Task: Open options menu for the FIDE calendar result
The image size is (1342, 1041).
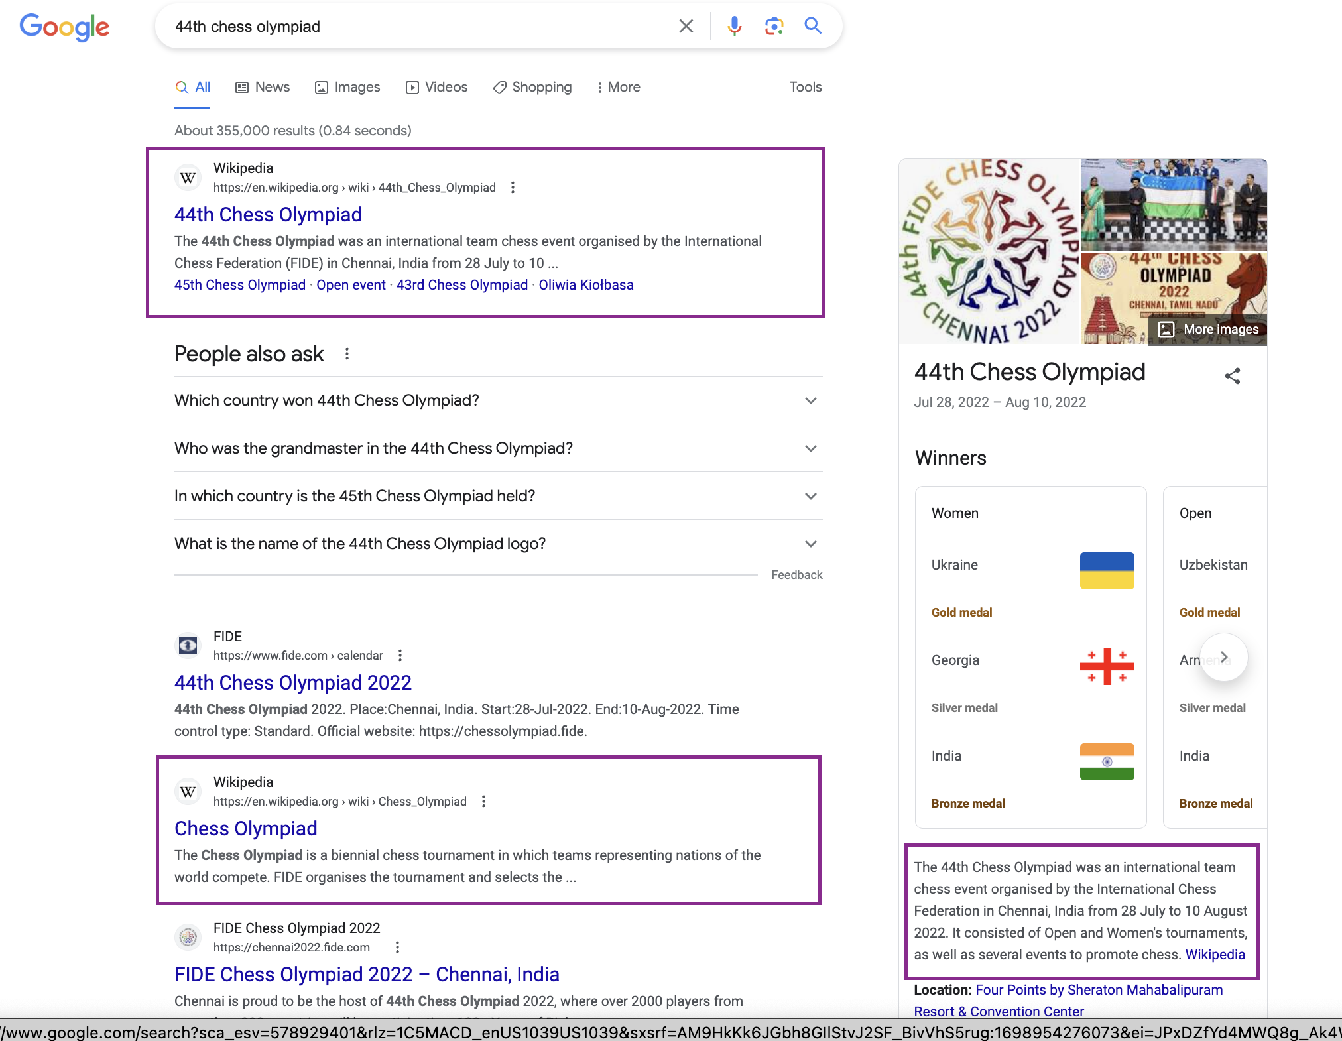Action: click(x=400, y=656)
